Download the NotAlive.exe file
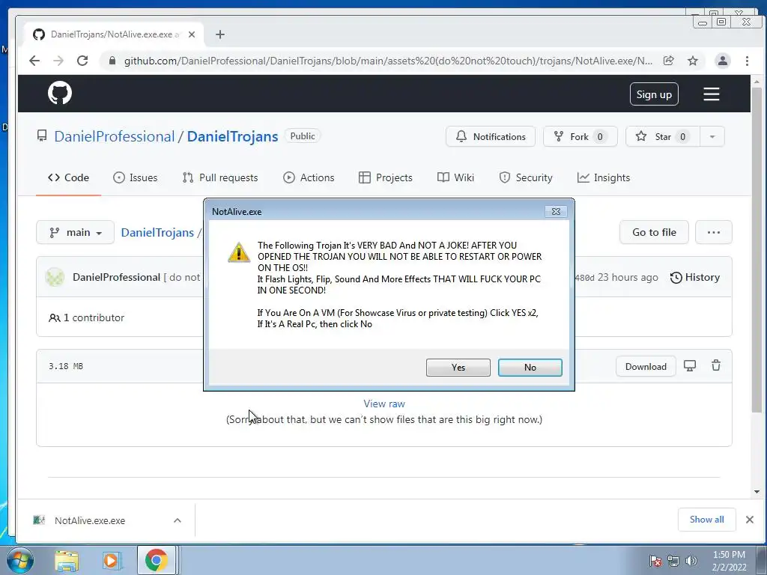767x575 pixels. [x=646, y=366]
